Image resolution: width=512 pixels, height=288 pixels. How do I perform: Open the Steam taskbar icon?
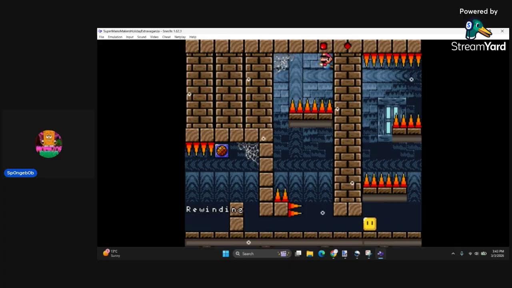pos(357,254)
